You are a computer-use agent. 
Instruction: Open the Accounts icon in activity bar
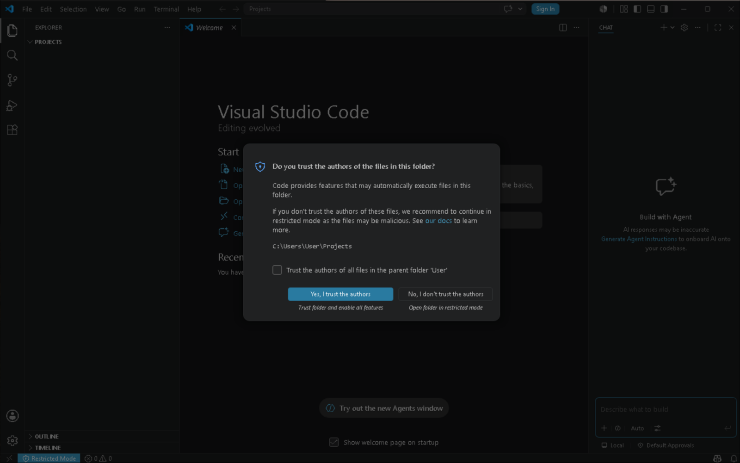(x=12, y=416)
